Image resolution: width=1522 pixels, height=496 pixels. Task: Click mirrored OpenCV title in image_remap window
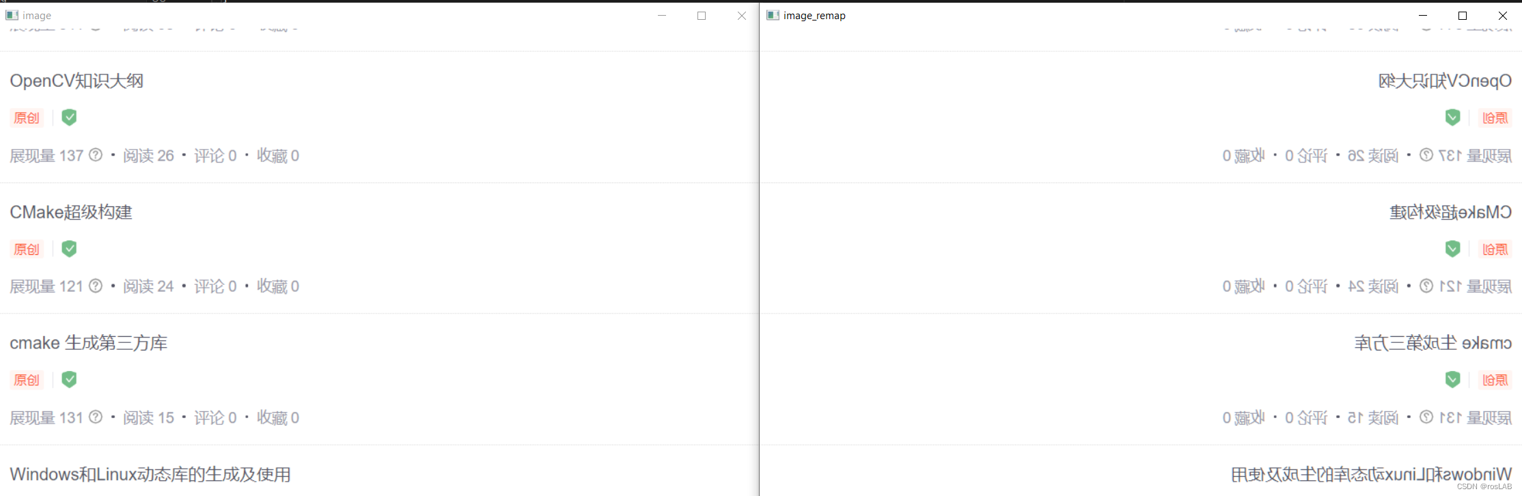[1445, 81]
